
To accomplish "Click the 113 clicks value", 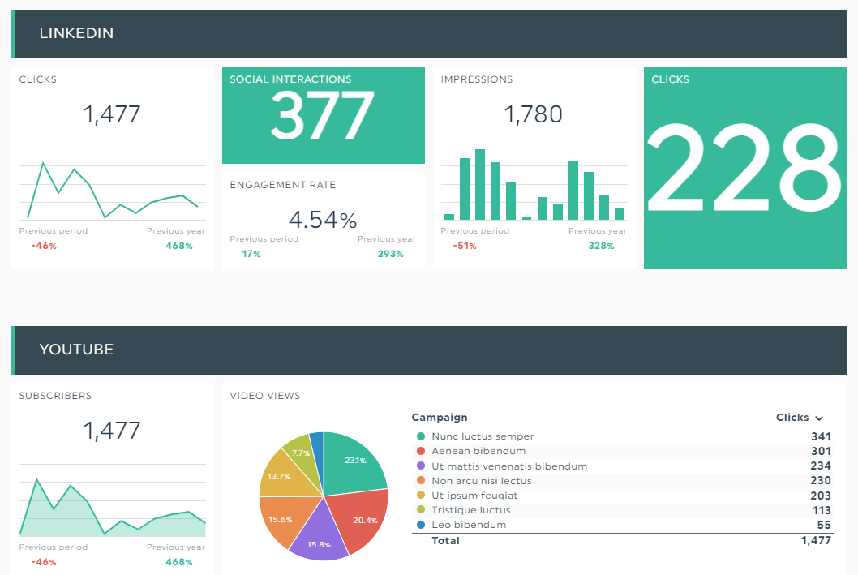I will click(822, 510).
